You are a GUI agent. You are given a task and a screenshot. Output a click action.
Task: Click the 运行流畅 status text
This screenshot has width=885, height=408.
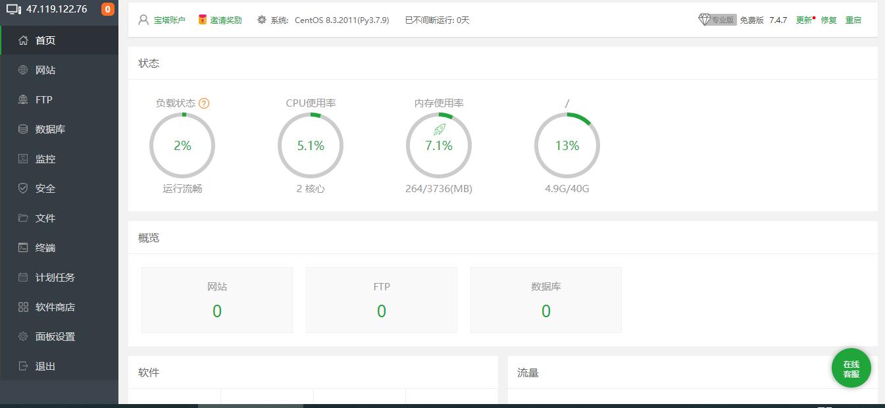point(182,189)
